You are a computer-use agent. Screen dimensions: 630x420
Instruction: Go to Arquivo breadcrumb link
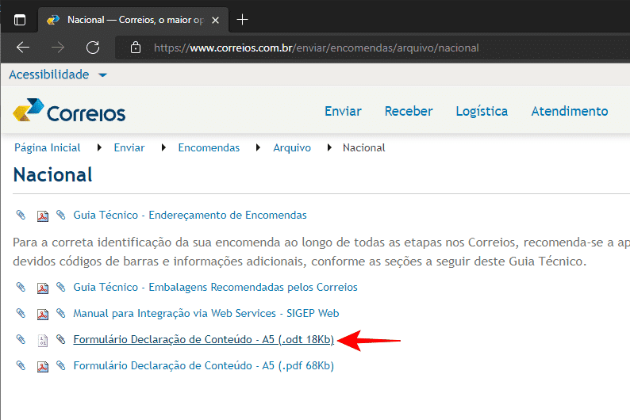click(x=292, y=147)
